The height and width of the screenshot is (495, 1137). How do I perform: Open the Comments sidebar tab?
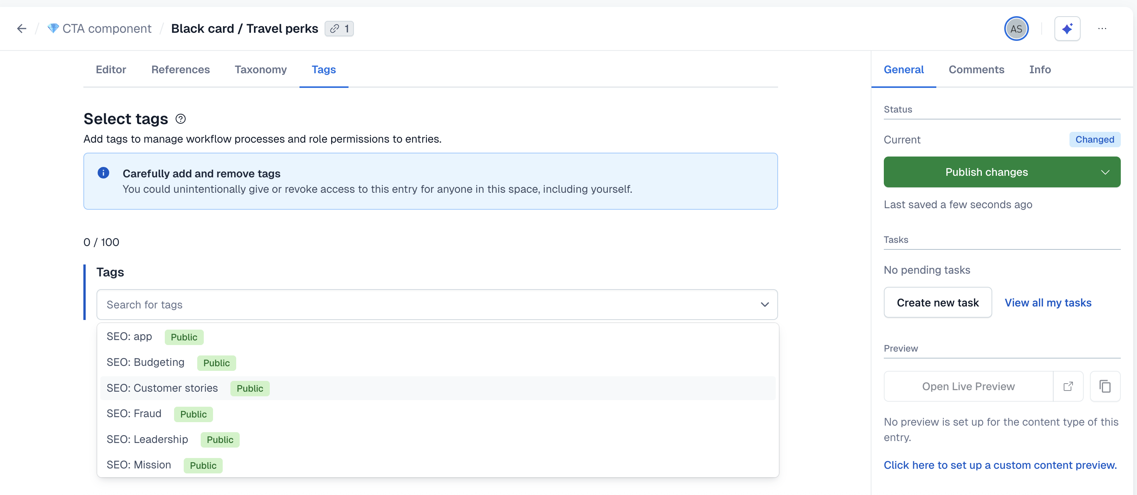coord(976,70)
